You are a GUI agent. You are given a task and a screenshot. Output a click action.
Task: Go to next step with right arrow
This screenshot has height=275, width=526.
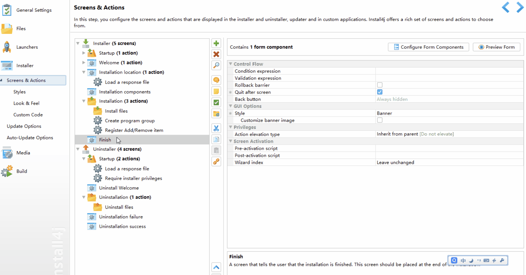point(520,7)
